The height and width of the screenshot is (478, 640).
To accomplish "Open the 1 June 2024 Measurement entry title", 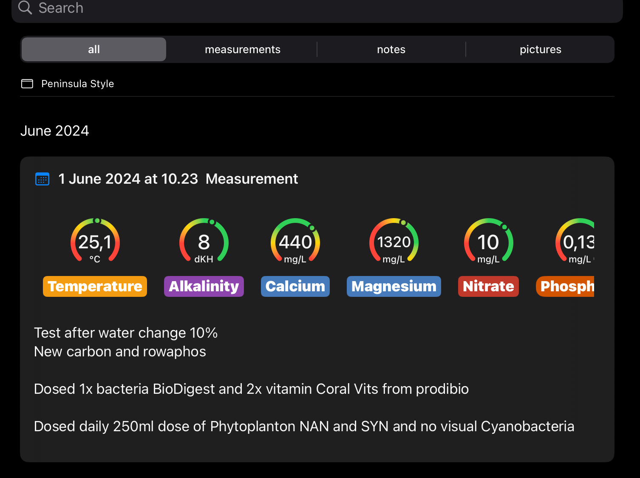I will [178, 179].
